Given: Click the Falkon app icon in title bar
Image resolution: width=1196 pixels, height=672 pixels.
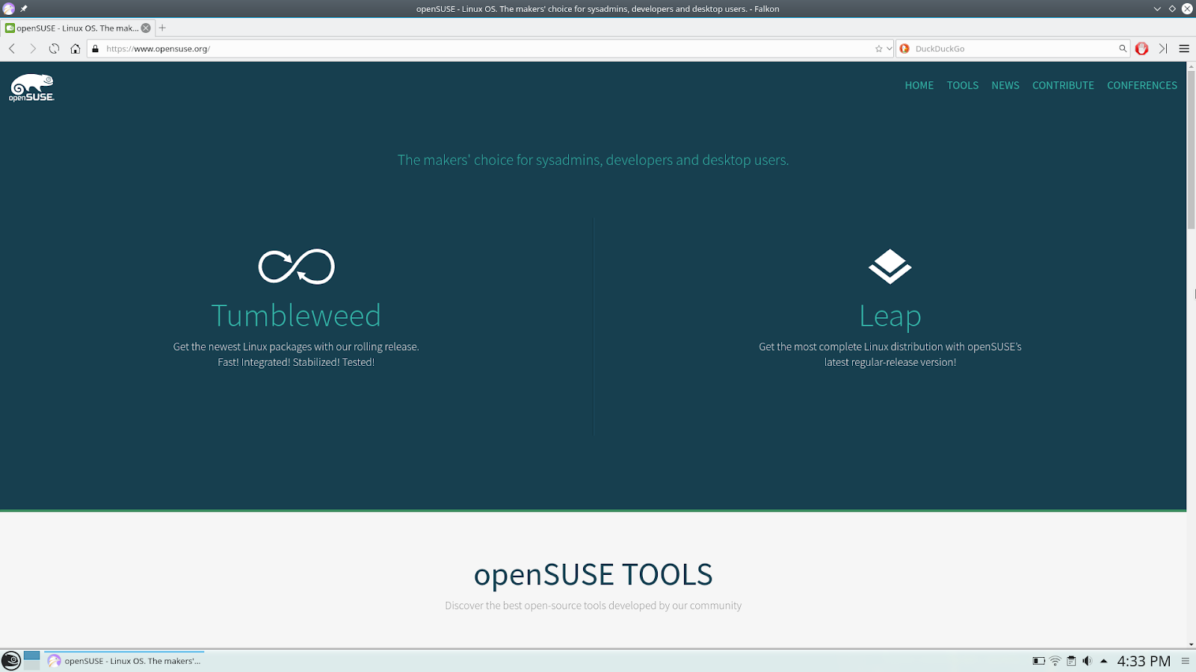Looking at the screenshot, I should pyautogui.click(x=9, y=9).
